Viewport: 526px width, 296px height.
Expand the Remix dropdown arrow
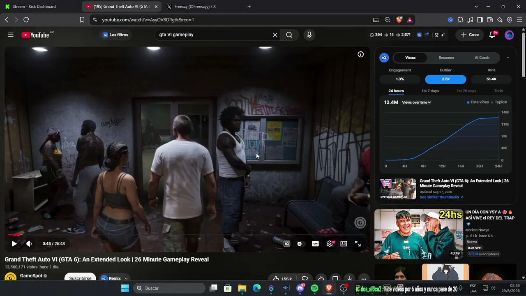click(x=127, y=279)
